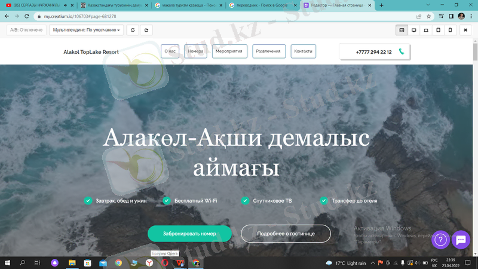Screen dimensions: 478x269
Task: Click the Забронировать номер button
Action: 189,234
